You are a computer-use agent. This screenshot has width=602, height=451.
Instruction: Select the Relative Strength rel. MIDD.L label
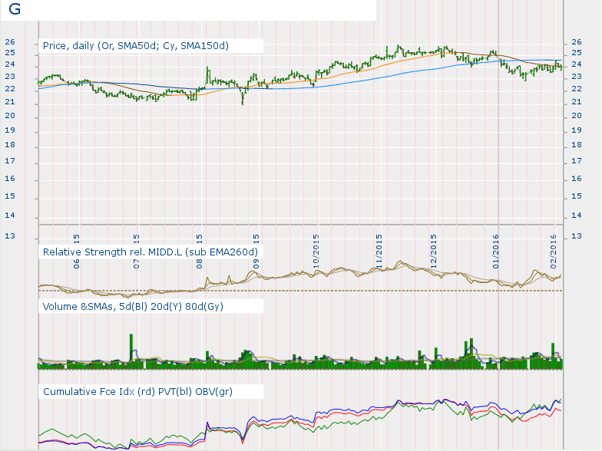150,252
